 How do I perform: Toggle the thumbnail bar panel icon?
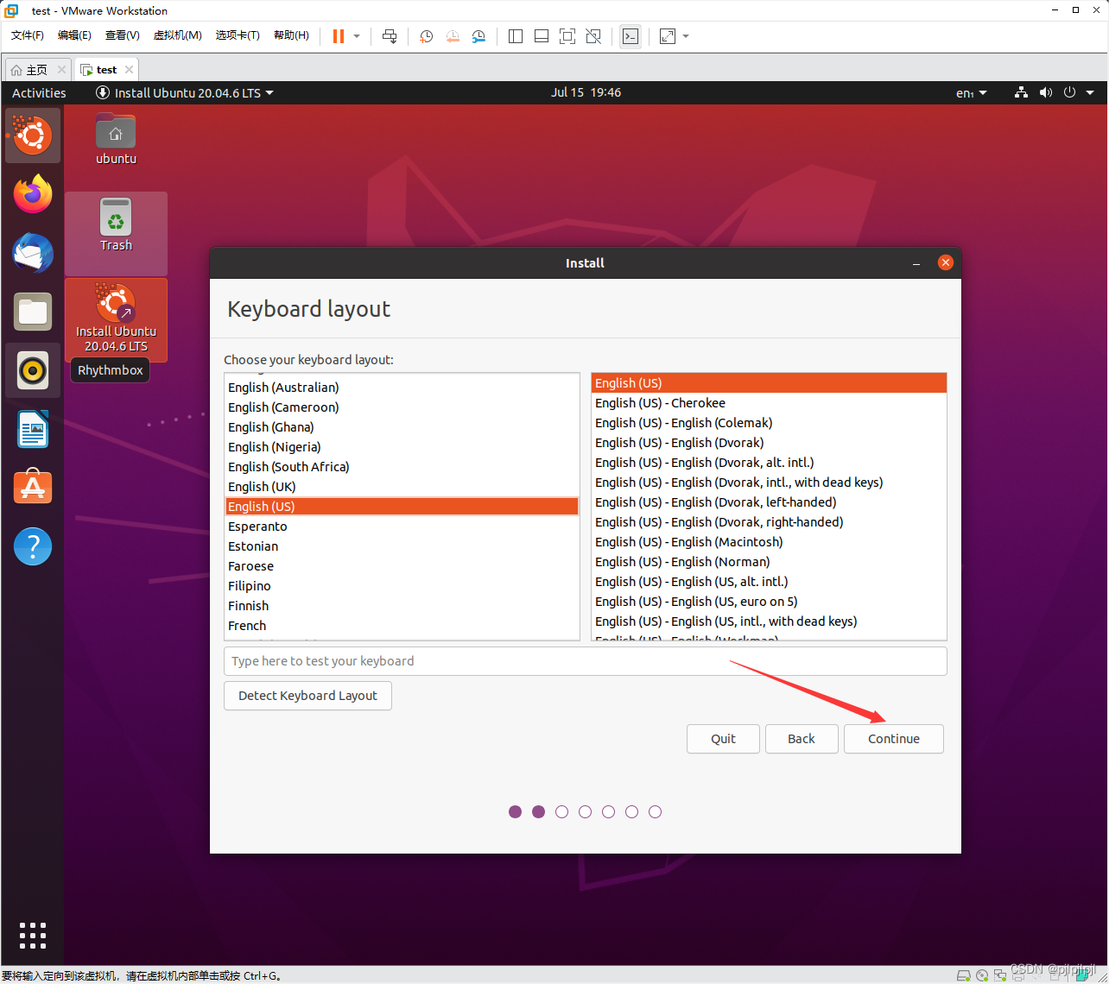pos(542,36)
